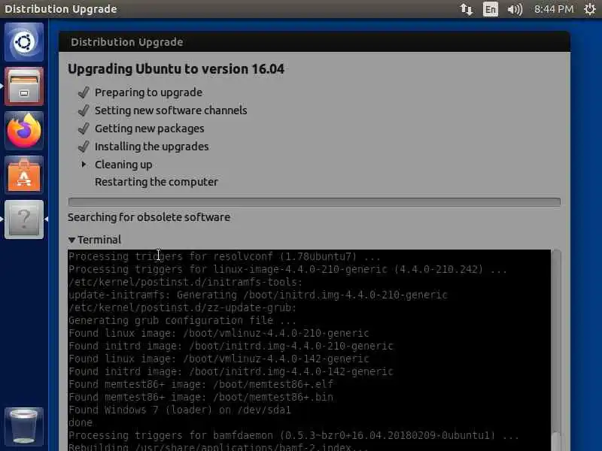Click the upgrade progress bar
Screen dimensions: 602x451
[315, 201]
